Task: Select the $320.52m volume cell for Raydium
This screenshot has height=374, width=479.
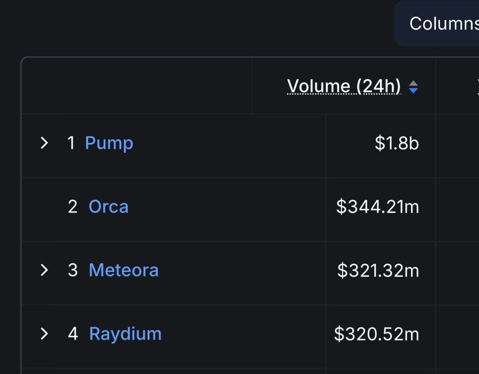Action: tap(380, 336)
